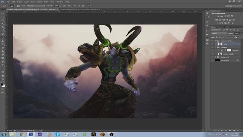
Task: Select the Rectangular Marquee tool
Action: pyautogui.click(x=3, y=17)
